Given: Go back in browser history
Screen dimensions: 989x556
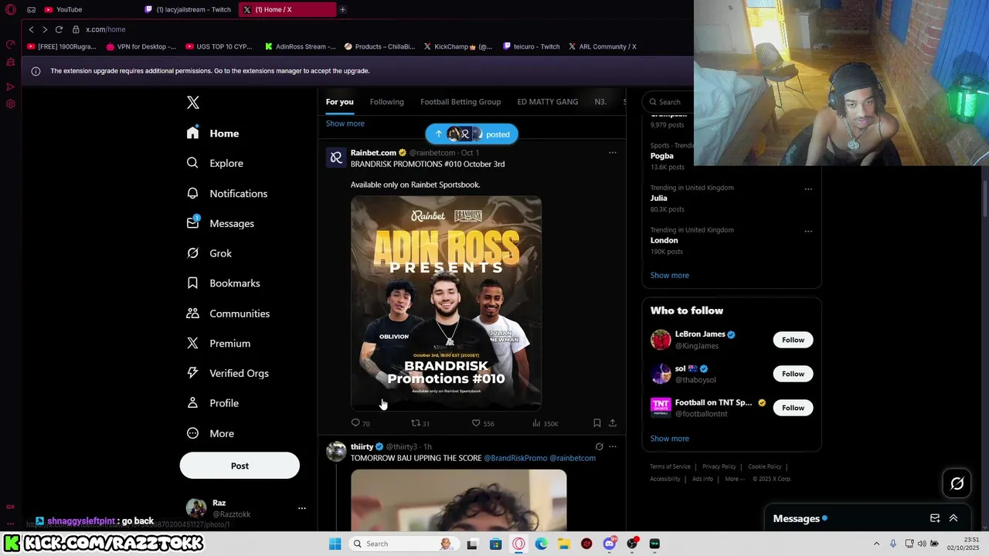Looking at the screenshot, I should pos(31,29).
